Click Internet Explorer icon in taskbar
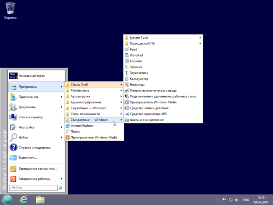This screenshot has width=273, height=205. (24, 200)
